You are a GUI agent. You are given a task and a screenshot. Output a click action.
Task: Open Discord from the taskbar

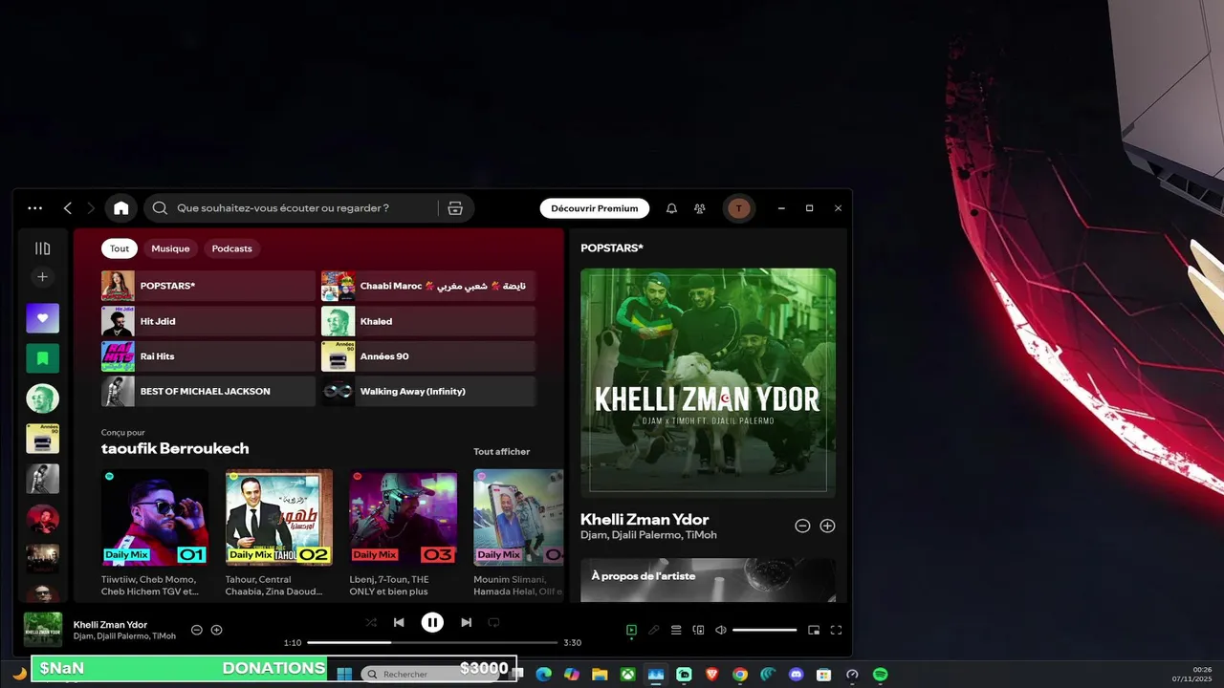tap(797, 674)
